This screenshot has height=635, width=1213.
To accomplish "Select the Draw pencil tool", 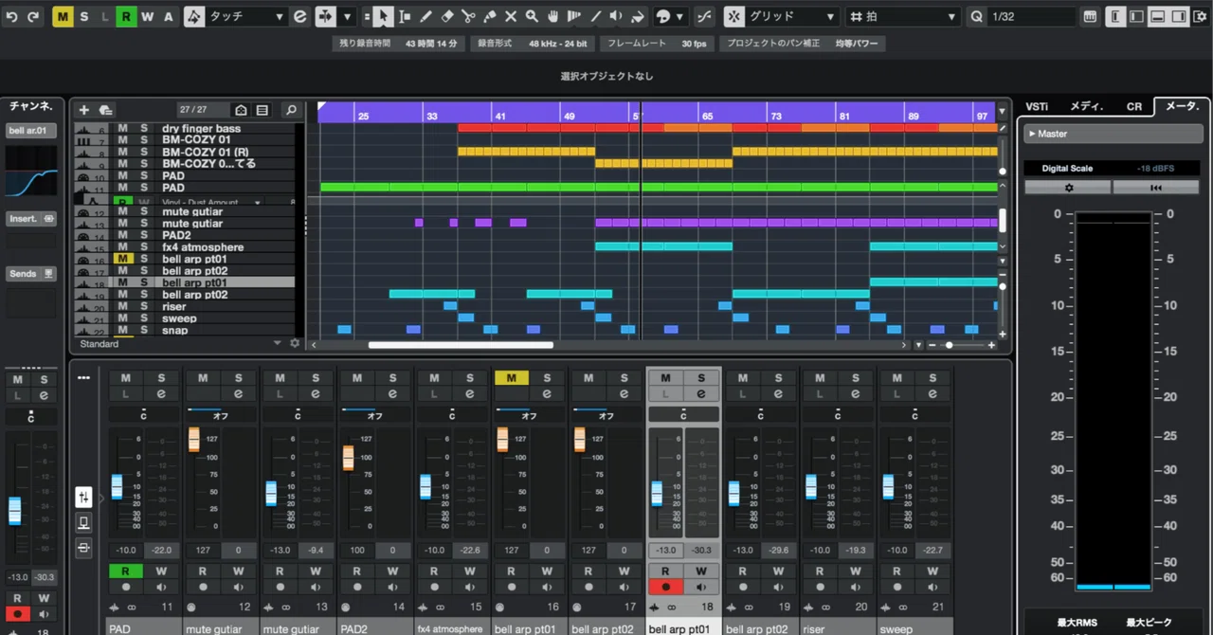I will pyautogui.click(x=426, y=16).
